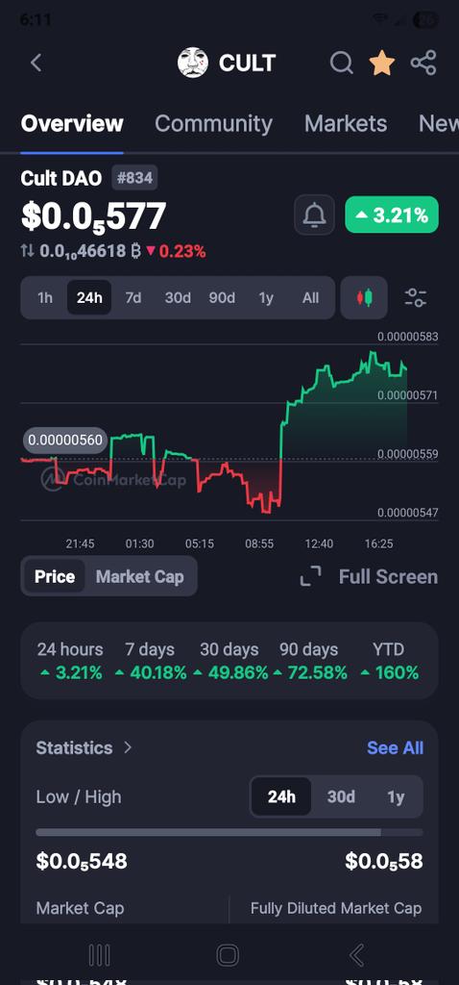Tap Android home button
The image size is (459, 985).
click(x=228, y=955)
